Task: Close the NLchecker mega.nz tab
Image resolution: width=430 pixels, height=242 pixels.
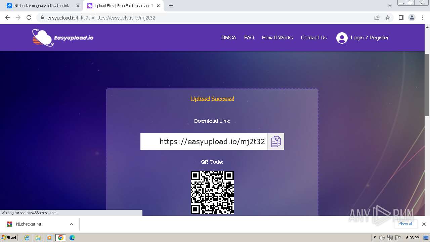Action: pyautogui.click(x=78, y=6)
